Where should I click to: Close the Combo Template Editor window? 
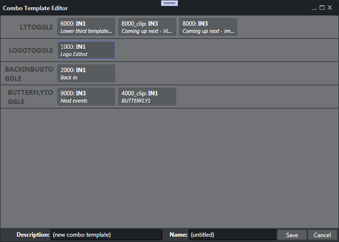pos(330,8)
